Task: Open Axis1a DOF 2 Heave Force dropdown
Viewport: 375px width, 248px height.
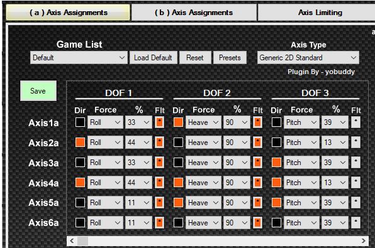Action: pos(203,122)
